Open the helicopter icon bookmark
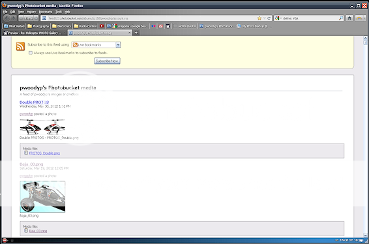The image size is (369, 244). [x=168, y=26]
